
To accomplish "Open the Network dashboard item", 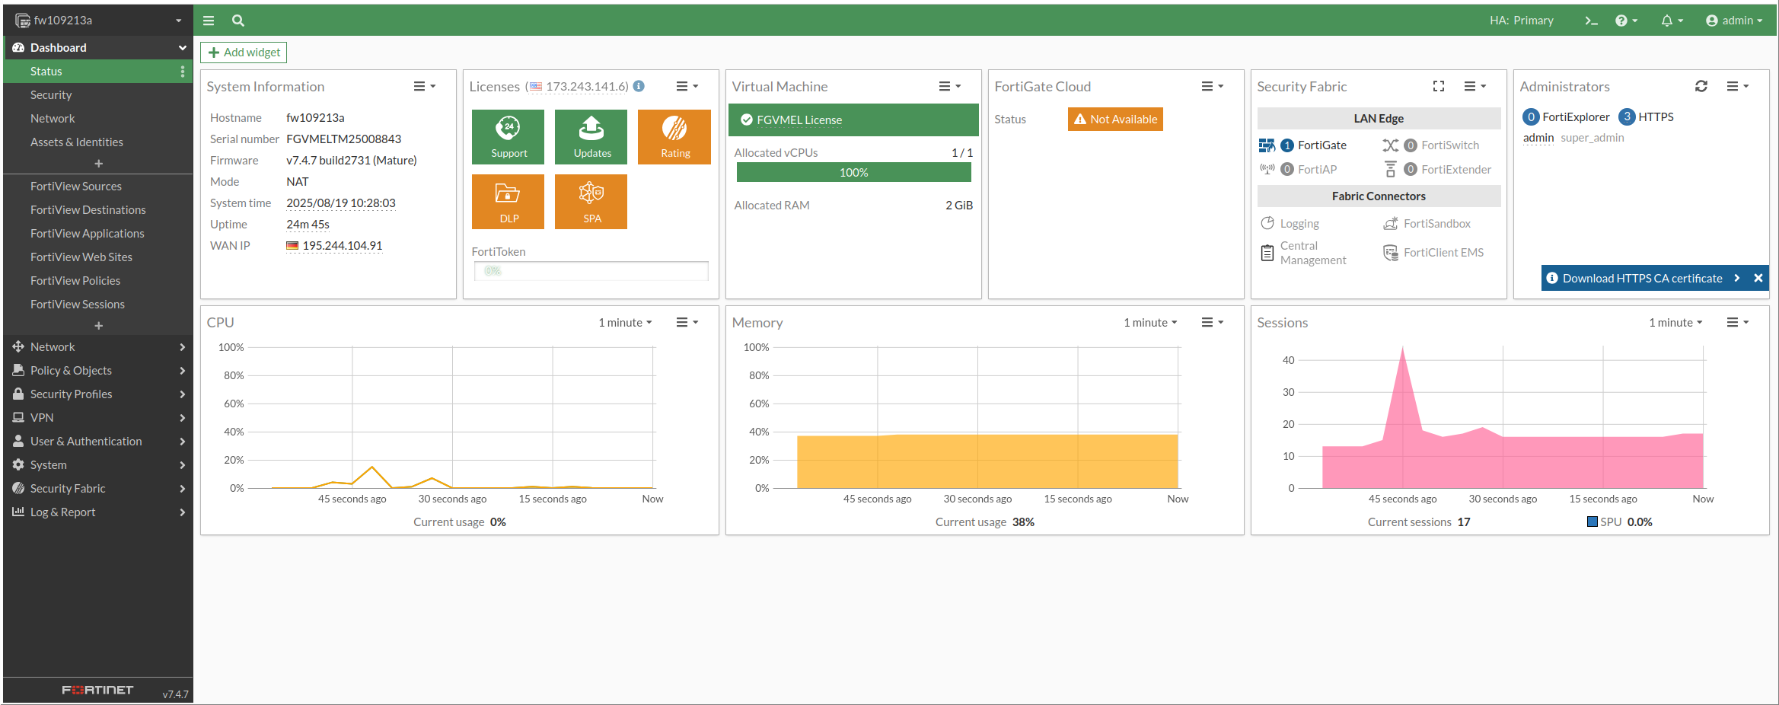I will click(x=98, y=118).
